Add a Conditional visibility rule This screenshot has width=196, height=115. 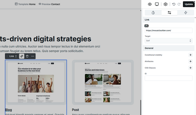click(x=190, y=55)
